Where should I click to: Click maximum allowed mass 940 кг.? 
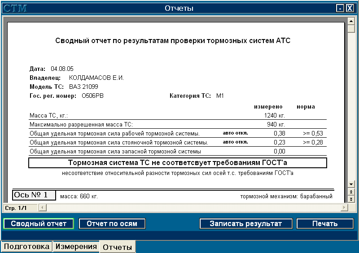coord(276,125)
